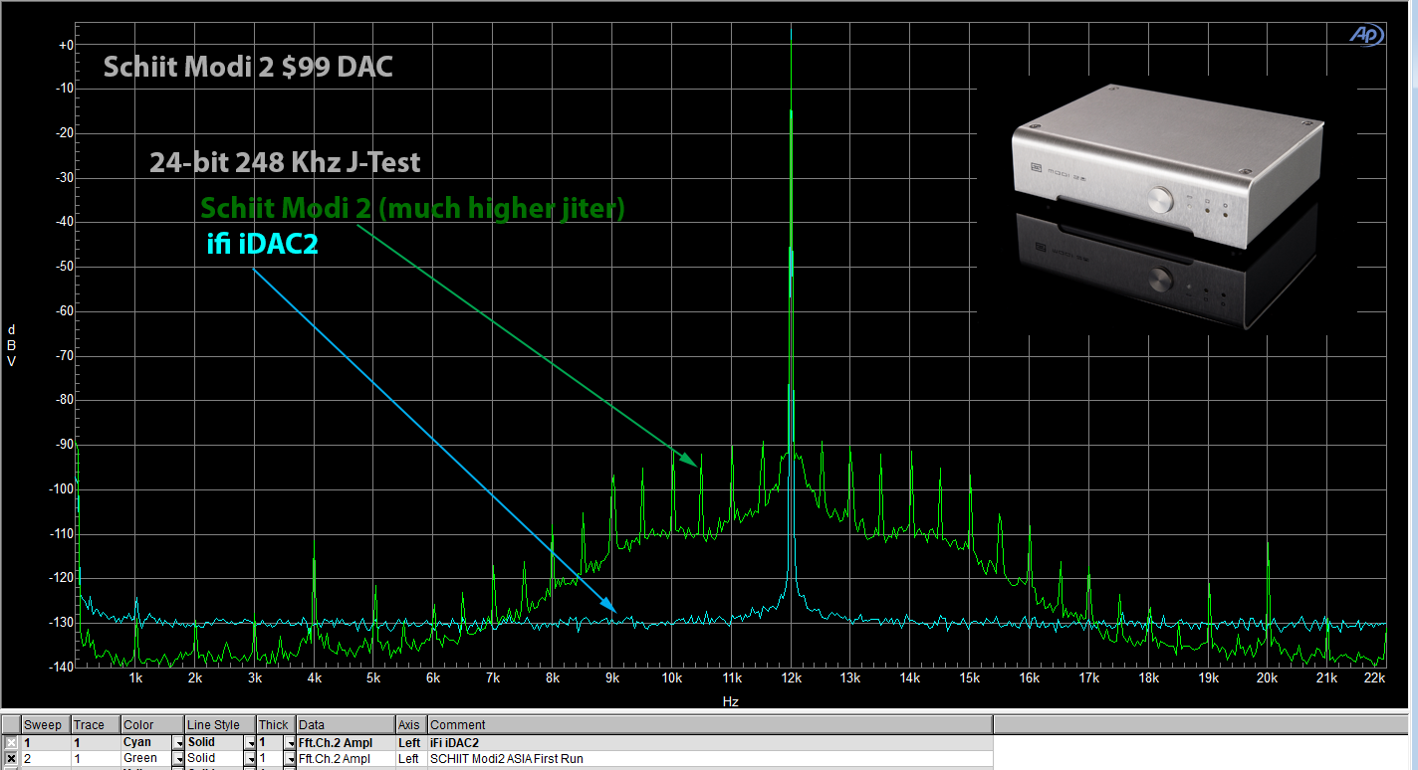Select 'Fft.Ch.2 Ampl' data cell in Green row
Image resolution: width=1418 pixels, height=770 pixels.
[346, 758]
